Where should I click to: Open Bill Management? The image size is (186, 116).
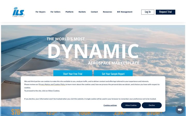pos(125,12)
